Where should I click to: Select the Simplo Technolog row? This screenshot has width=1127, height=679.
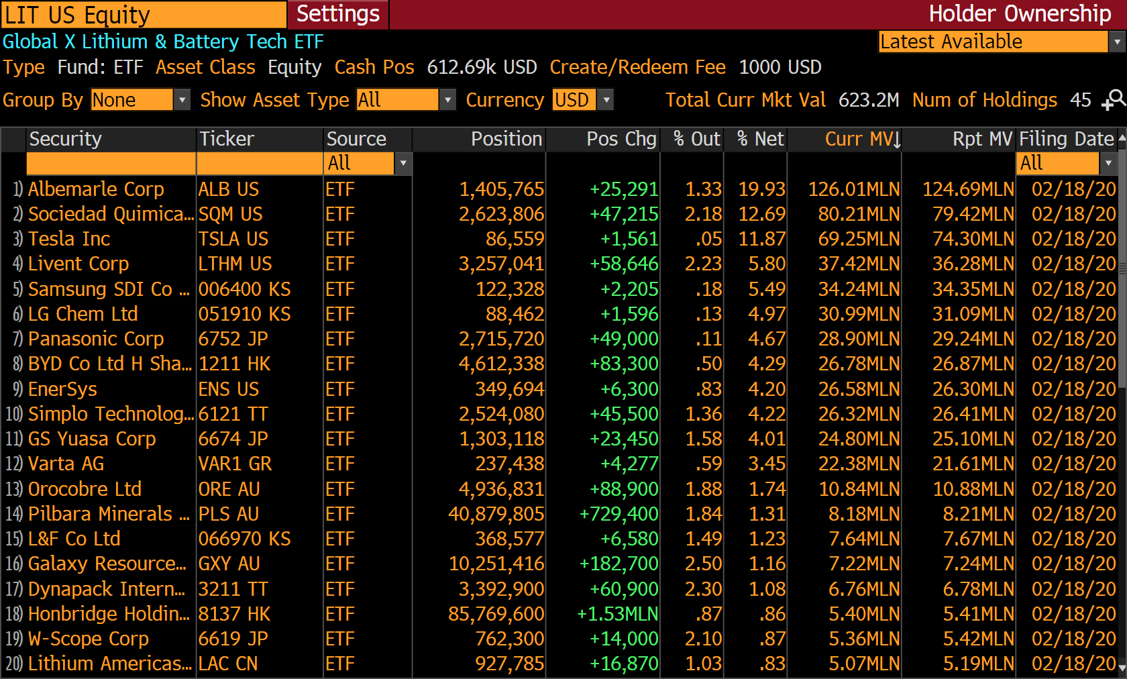(x=559, y=414)
